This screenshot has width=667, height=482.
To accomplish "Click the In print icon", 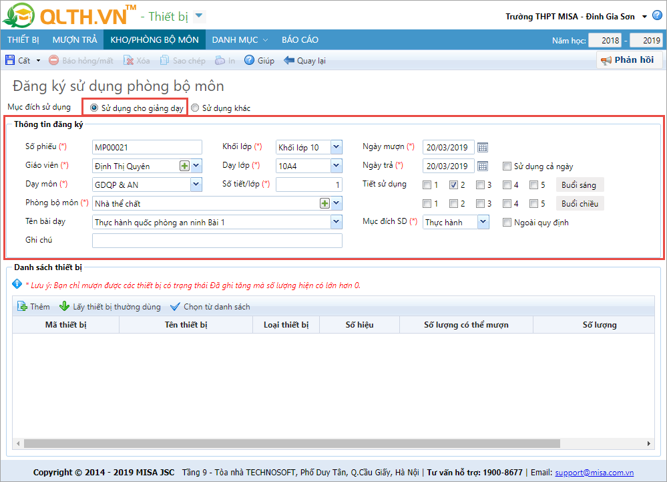I will click(220, 60).
